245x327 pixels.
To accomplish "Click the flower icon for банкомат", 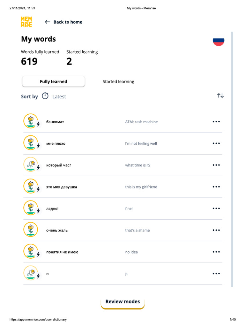I will [30, 121].
